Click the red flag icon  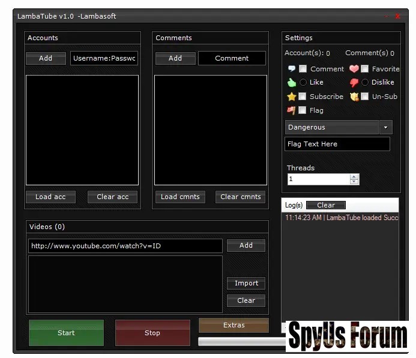point(292,110)
